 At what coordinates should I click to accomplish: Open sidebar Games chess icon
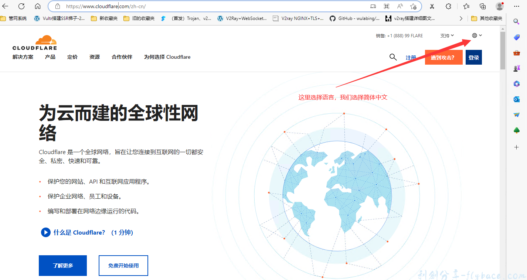(x=517, y=68)
